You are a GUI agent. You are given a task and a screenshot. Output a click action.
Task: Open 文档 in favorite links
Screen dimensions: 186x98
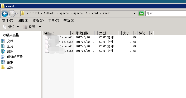click(x=10, y=41)
